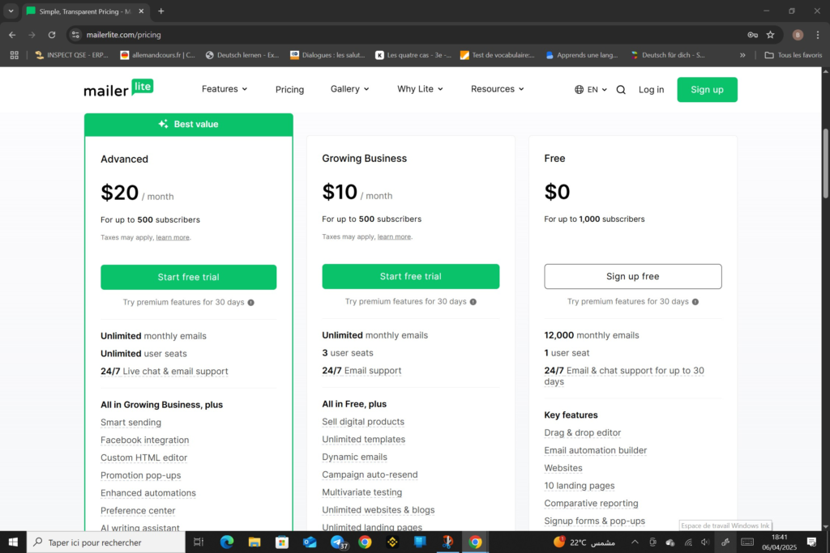Viewport: 830px width, 553px height.
Task: Click the page vertical scrollbar thumb
Action: [x=825, y=163]
